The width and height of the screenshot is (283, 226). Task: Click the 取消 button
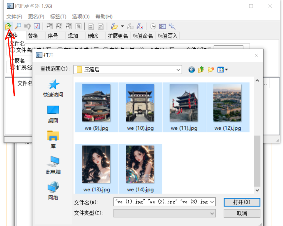click(x=242, y=213)
